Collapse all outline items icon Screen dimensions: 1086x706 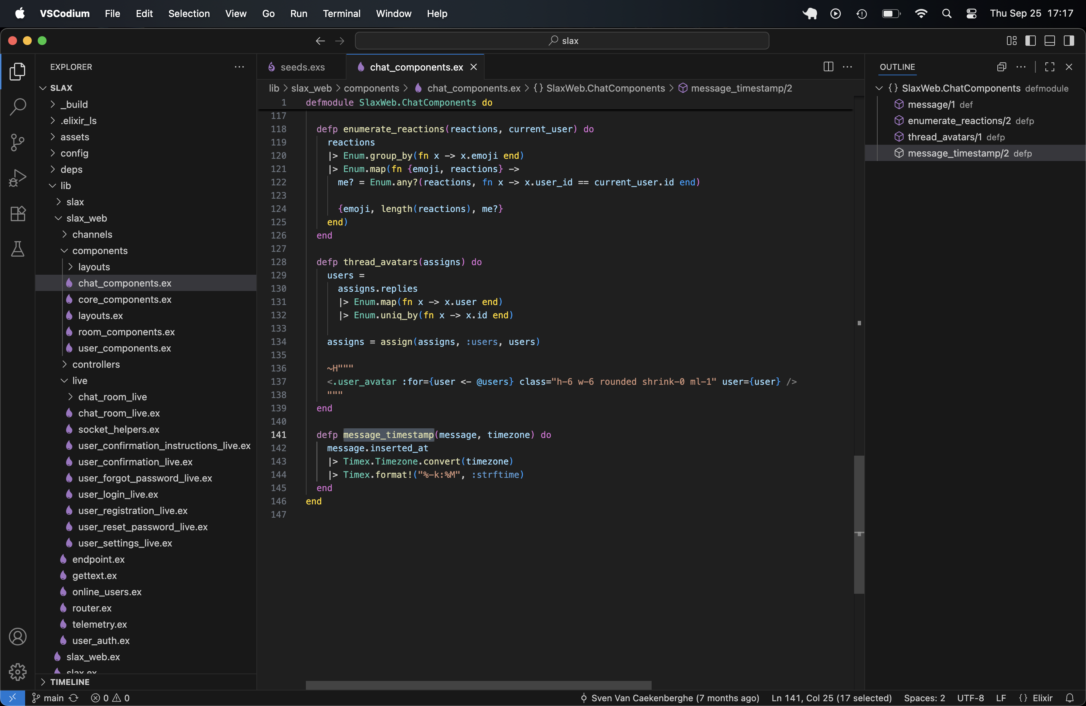pyautogui.click(x=1001, y=67)
